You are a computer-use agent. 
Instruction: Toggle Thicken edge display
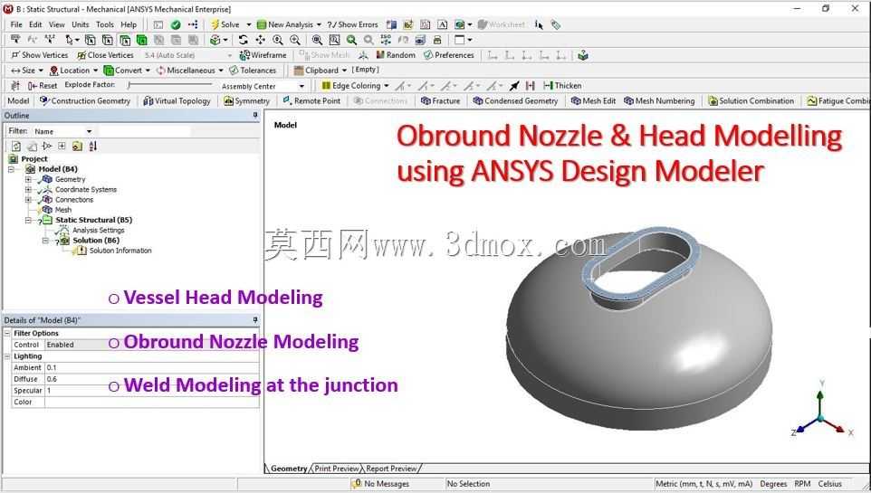pyautogui.click(x=562, y=86)
